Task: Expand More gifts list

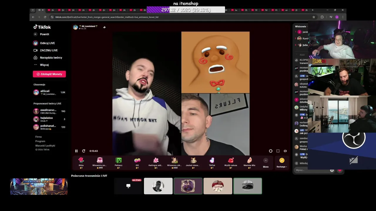Action: pyautogui.click(x=266, y=163)
